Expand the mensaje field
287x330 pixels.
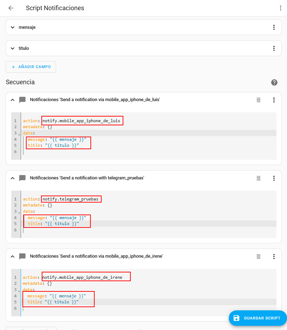pyautogui.click(x=13, y=27)
